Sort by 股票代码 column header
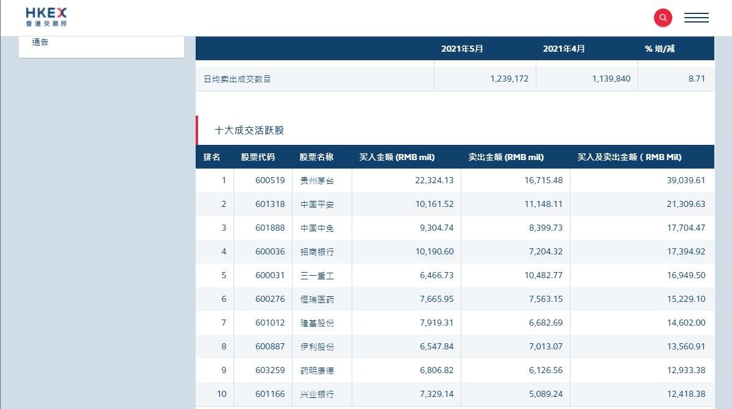This screenshot has height=409, width=732. [x=258, y=156]
